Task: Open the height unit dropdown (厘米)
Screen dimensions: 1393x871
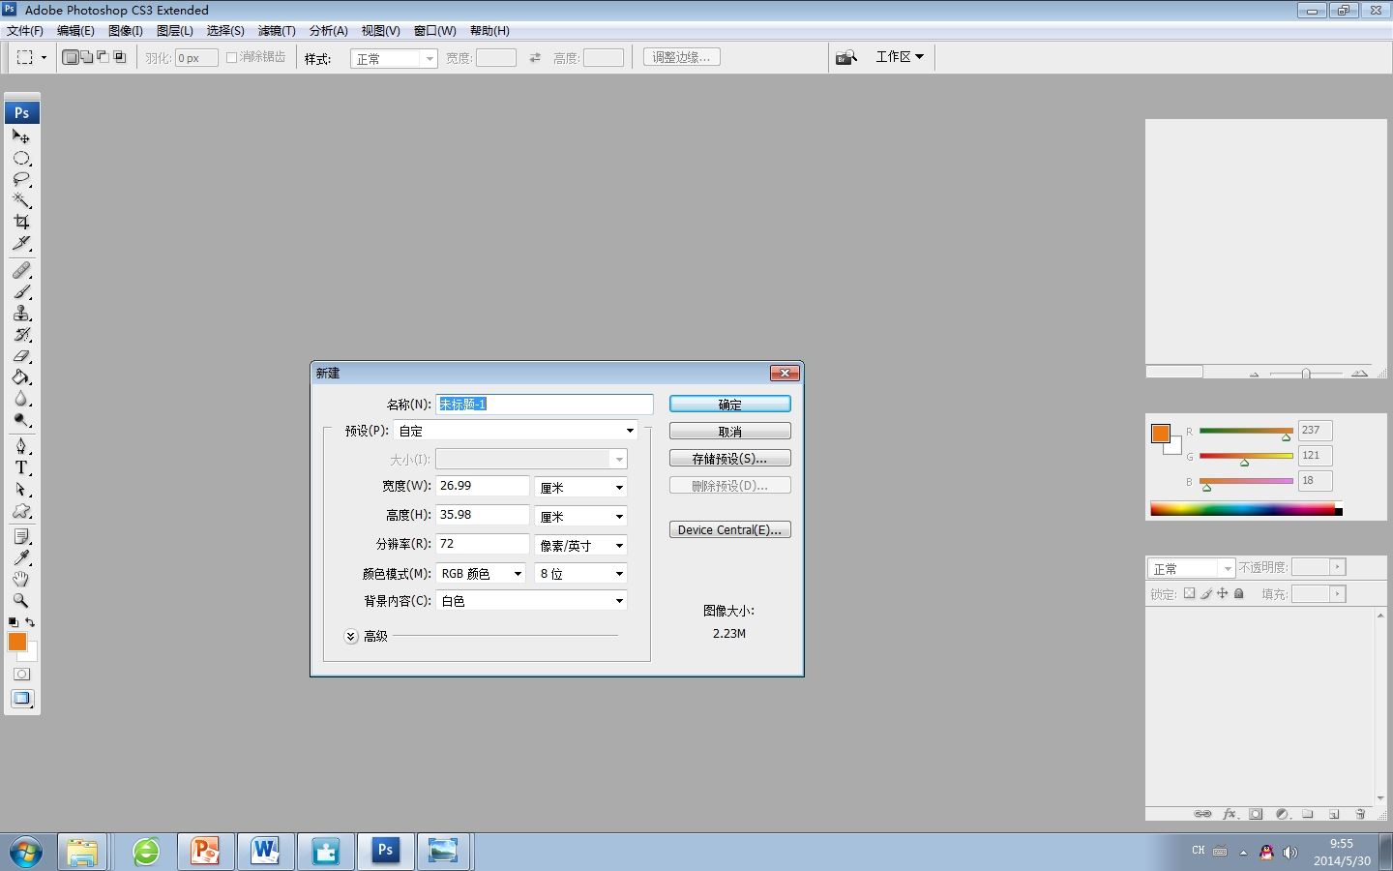Action: pyautogui.click(x=580, y=516)
